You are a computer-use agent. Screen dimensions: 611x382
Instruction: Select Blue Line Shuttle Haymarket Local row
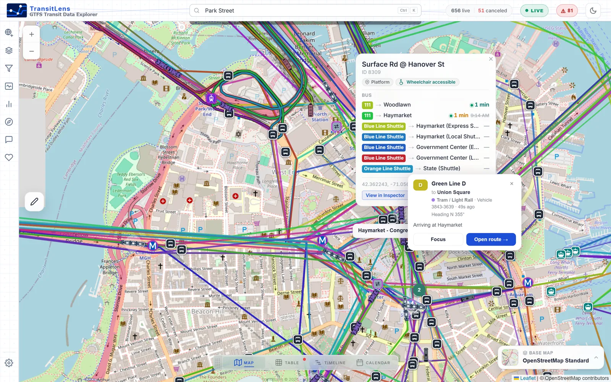click(x=425, y=137)
